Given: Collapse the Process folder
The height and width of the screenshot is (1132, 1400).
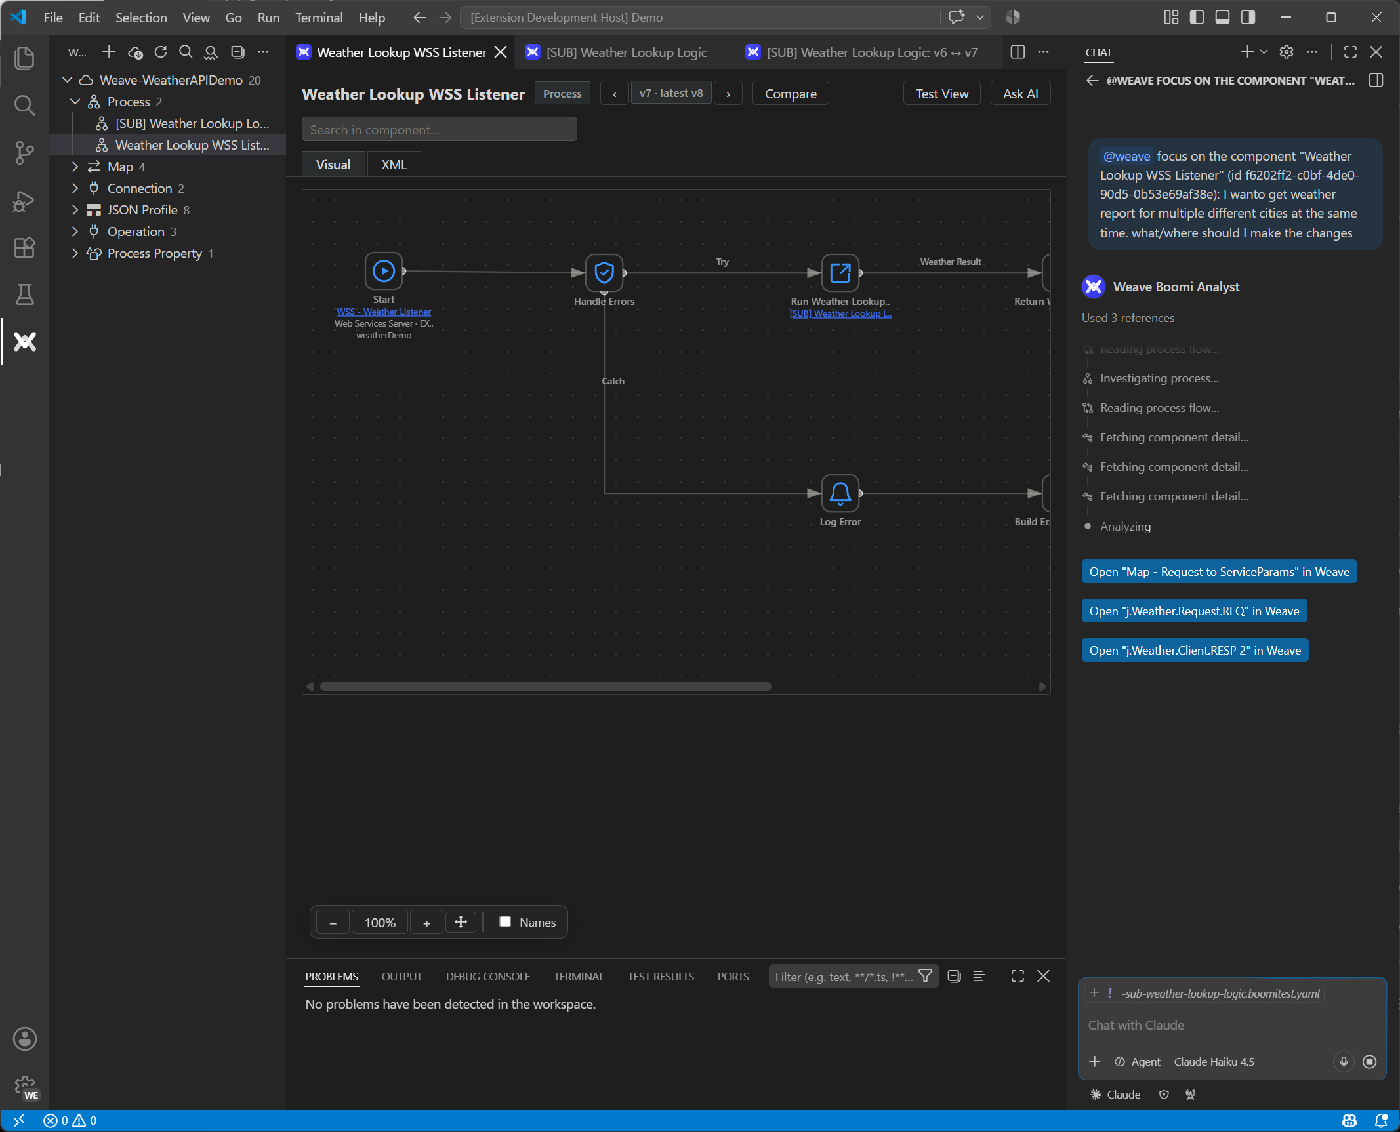Looking at the screenshot, I should (75, 101).
